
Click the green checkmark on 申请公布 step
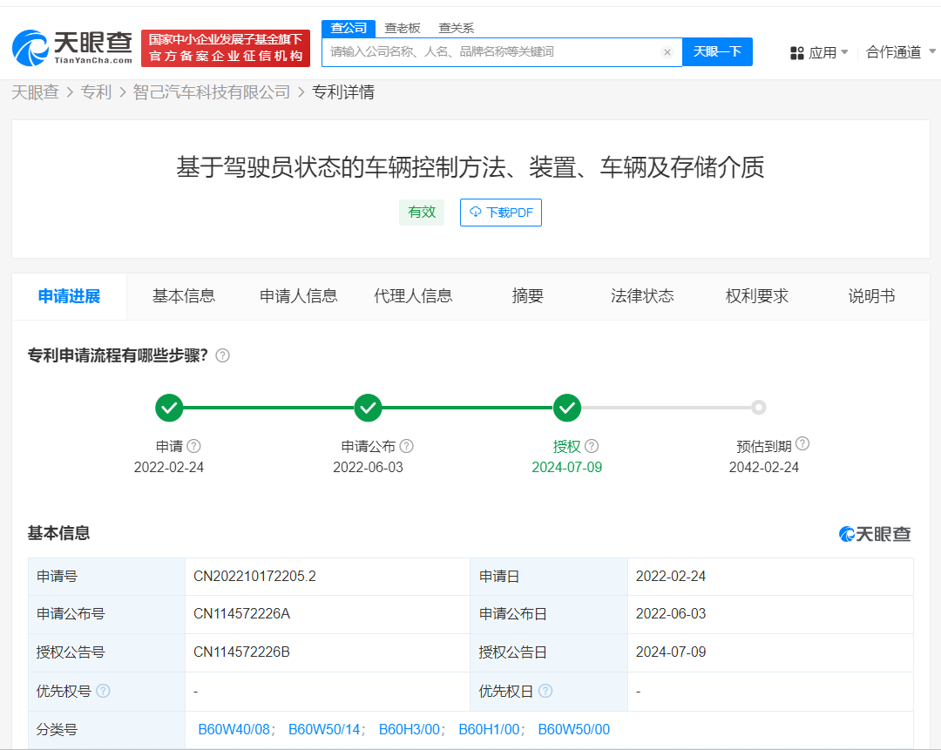(x=368, y=407)
